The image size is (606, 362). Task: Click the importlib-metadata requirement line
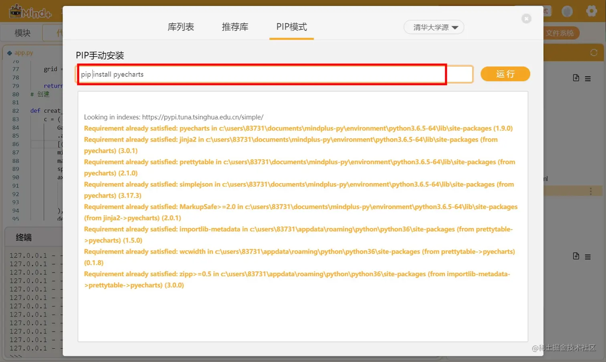[x=298, y=235]
